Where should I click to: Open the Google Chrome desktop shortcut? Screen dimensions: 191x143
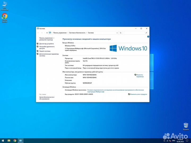pos(5,18)
